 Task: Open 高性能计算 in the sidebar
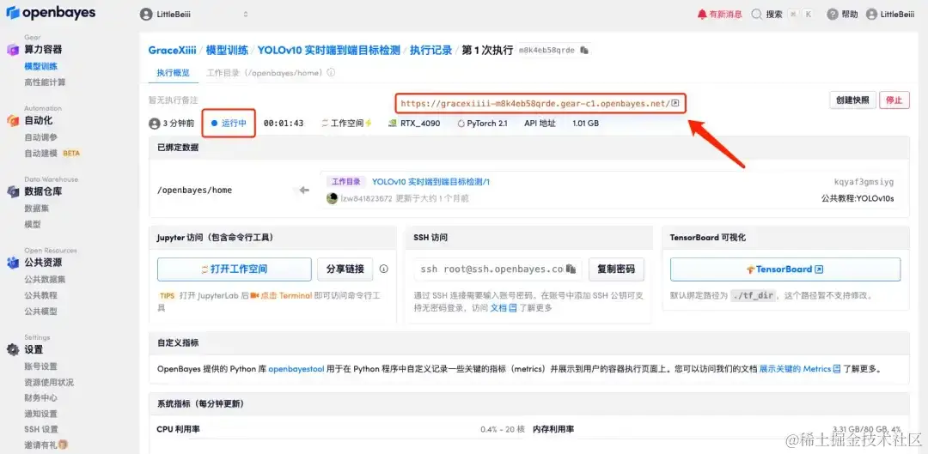click(45, 82)
